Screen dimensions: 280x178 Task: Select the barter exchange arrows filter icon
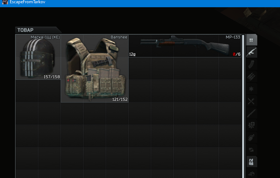(x=251, y=150)
